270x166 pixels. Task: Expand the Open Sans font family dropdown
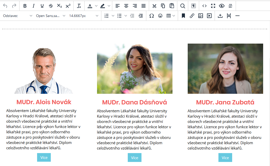tap(50, 16)
